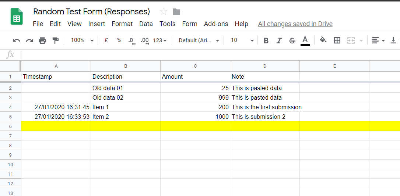Screen dimensions: 400x196
Task: Format selection as percent
Action: (x=119, y=40)
